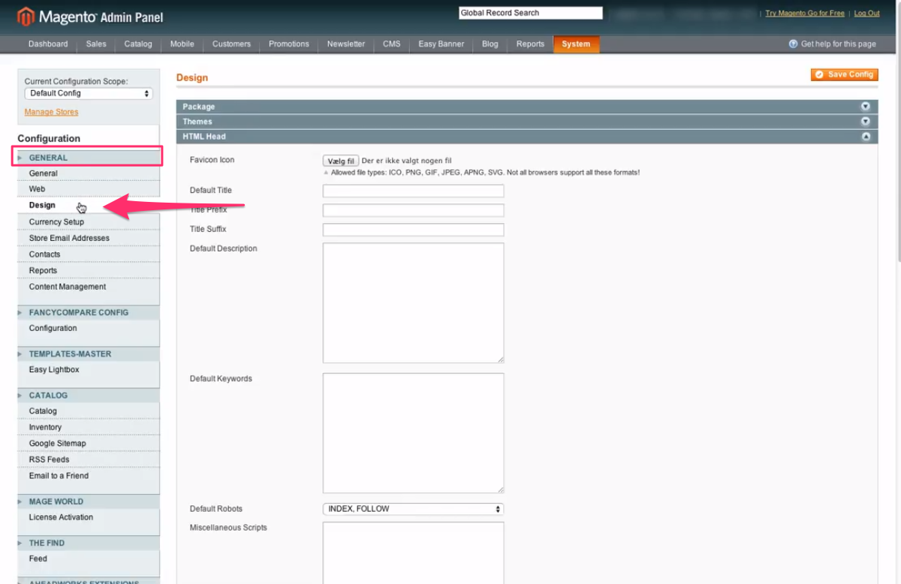Toggle the CATALOG configuration group
The width and height of the screenshot is (901, 584).
click(89, 395)
